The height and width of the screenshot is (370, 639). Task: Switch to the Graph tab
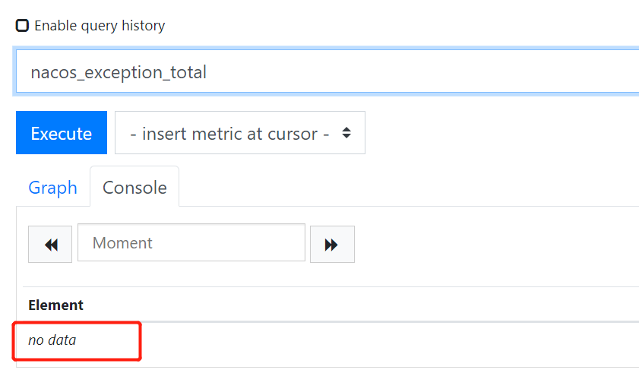click(52, 188)
